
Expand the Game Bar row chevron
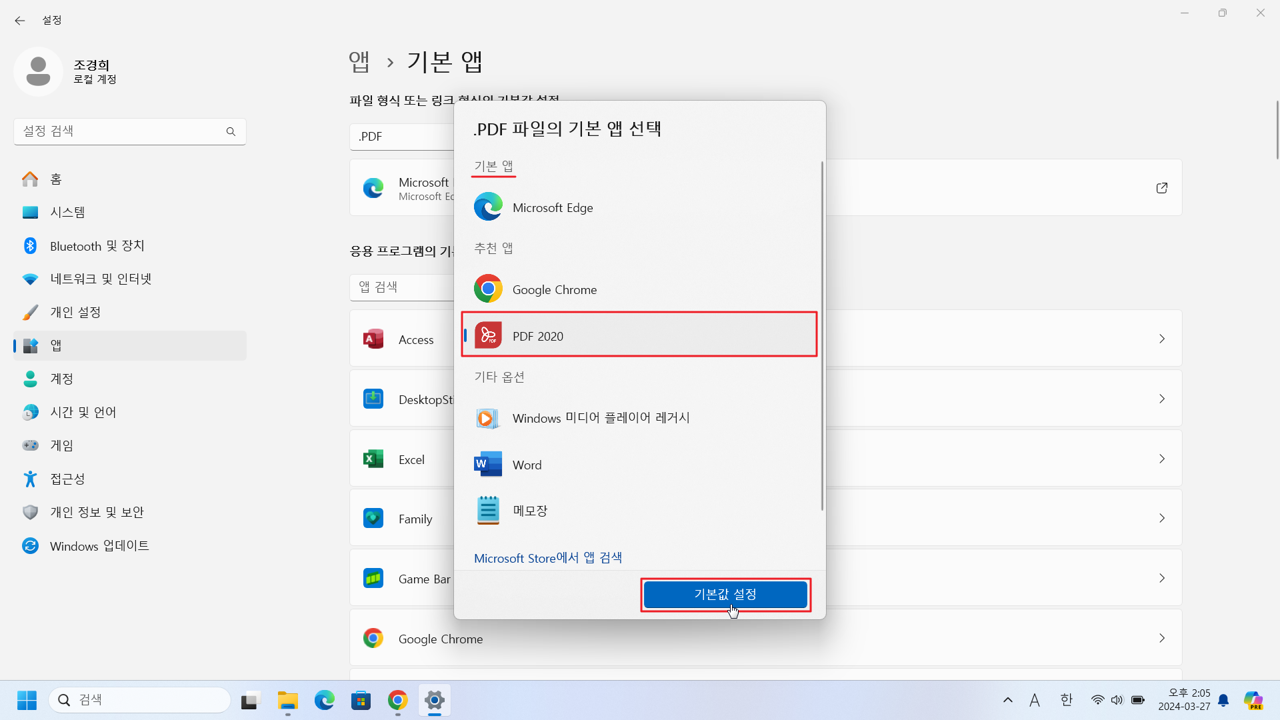(x=1161, y=578)
